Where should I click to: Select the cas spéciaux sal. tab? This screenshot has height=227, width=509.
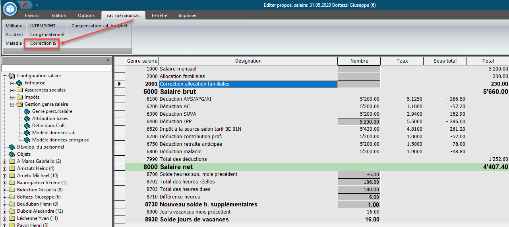pyautogui.click(x=123, y=15)
